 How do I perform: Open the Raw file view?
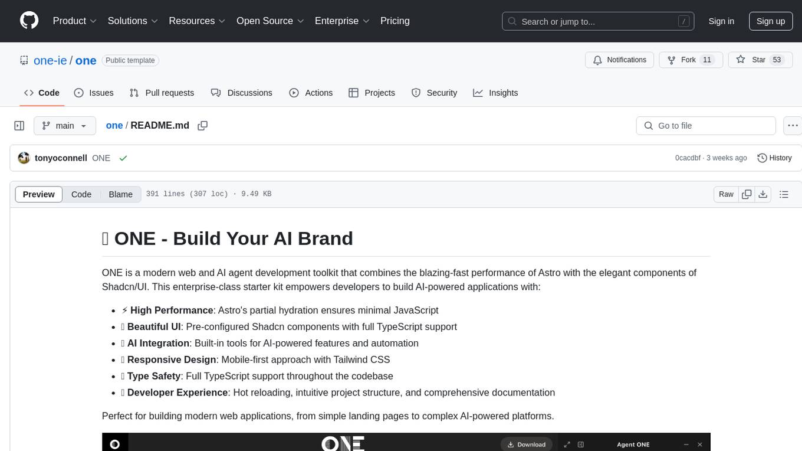[x=726, y=194]
